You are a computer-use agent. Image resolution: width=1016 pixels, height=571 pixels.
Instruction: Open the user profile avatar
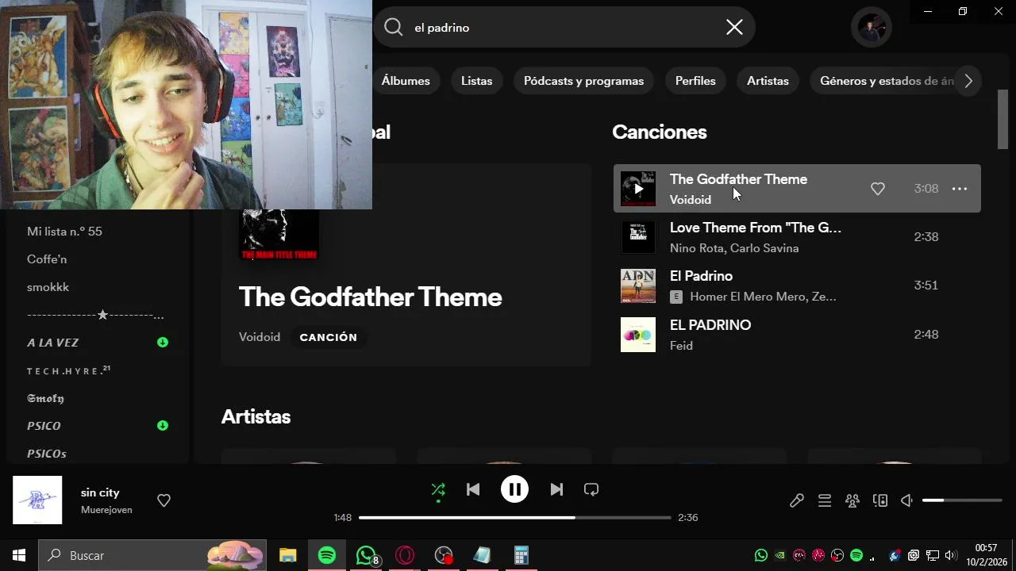click(872, 28)
